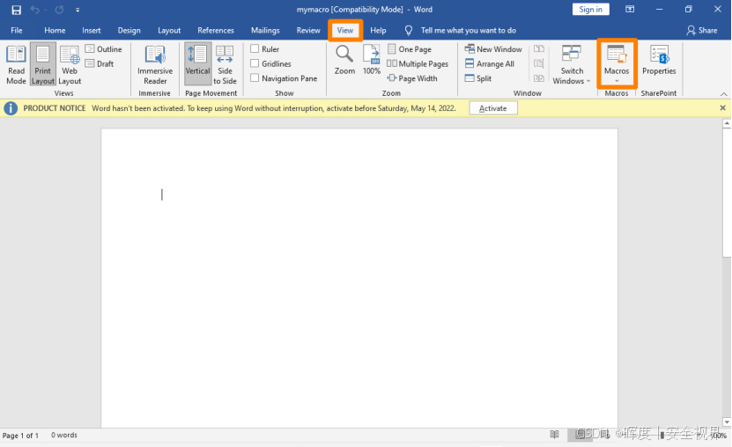This screenshot has height=447, width=732.
Task: Click the Undo arrow icon
Action: point(35,10)
